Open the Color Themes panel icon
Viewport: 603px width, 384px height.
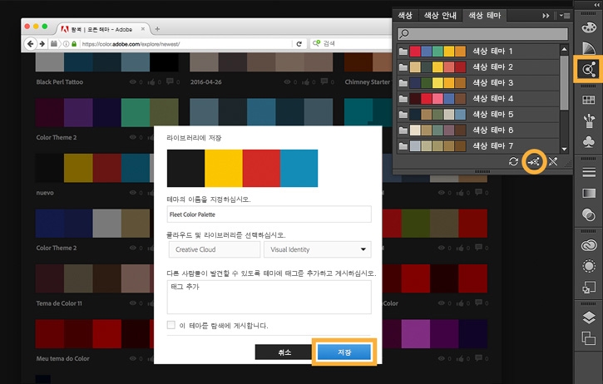(588, 69)
